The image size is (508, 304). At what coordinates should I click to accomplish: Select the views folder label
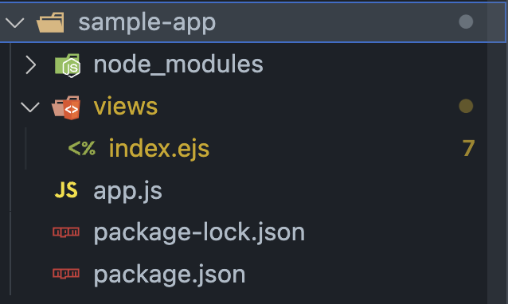tap(126, 107)
